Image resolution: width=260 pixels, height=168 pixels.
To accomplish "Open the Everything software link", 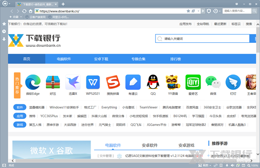I will click(x=109, y=107).
